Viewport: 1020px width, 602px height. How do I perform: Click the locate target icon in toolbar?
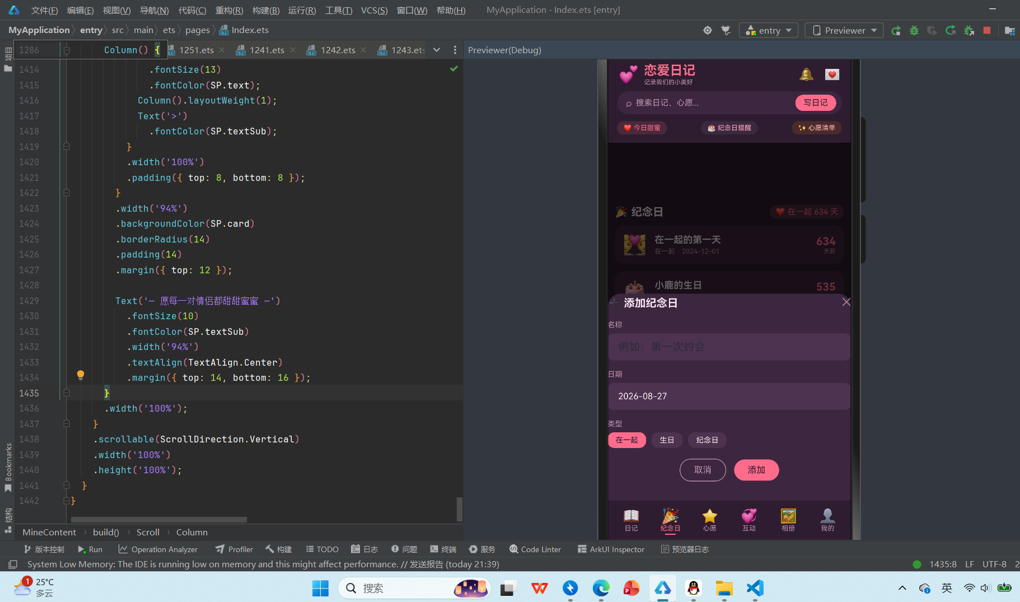[x=708, y=30]
